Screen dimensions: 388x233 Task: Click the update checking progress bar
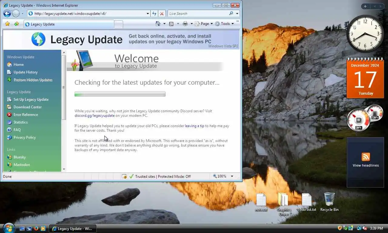click(x=120, y=94)
